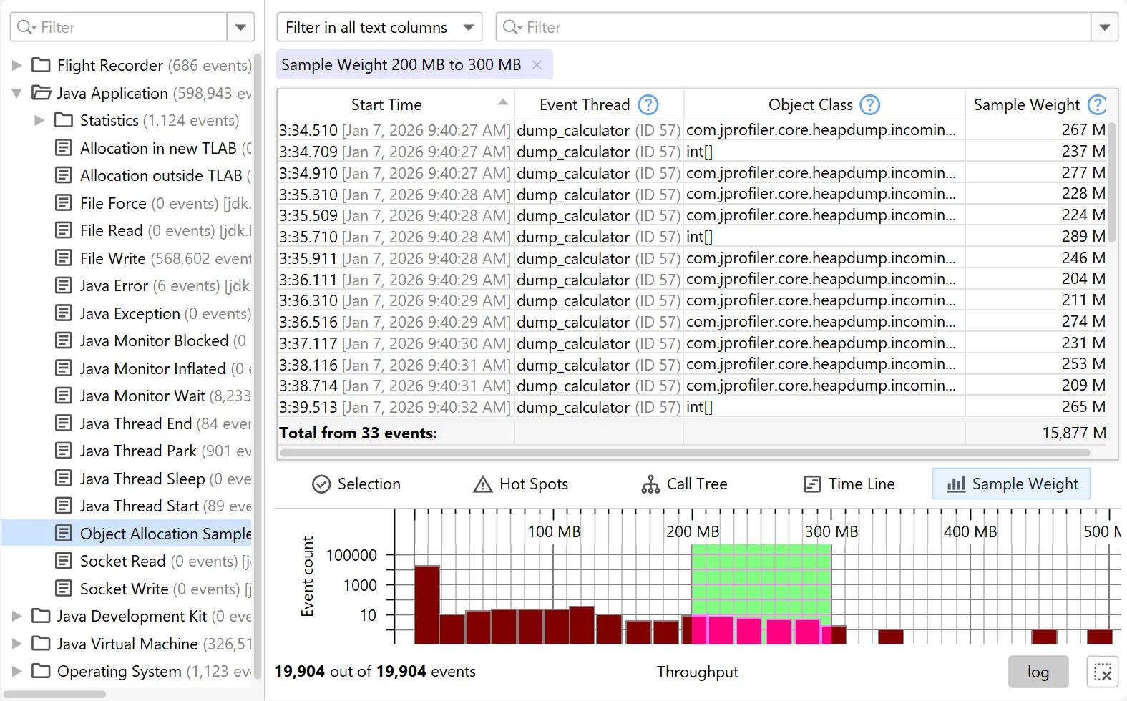Viewport: 1127px width, 701px height.
Task: Toggle the log scale button
Action: click(1038, 672)
